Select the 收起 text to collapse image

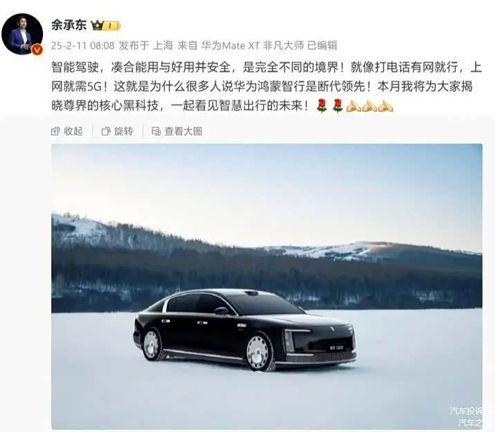(73, 131)
